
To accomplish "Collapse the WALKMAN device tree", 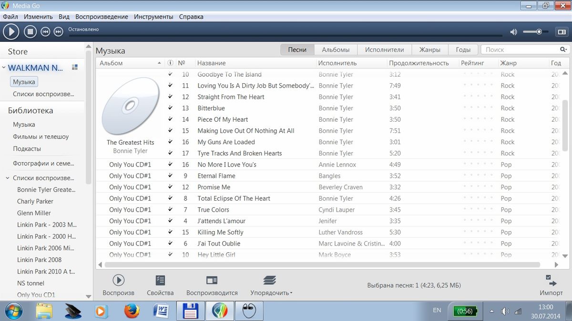I will click(x=4, y=68).
